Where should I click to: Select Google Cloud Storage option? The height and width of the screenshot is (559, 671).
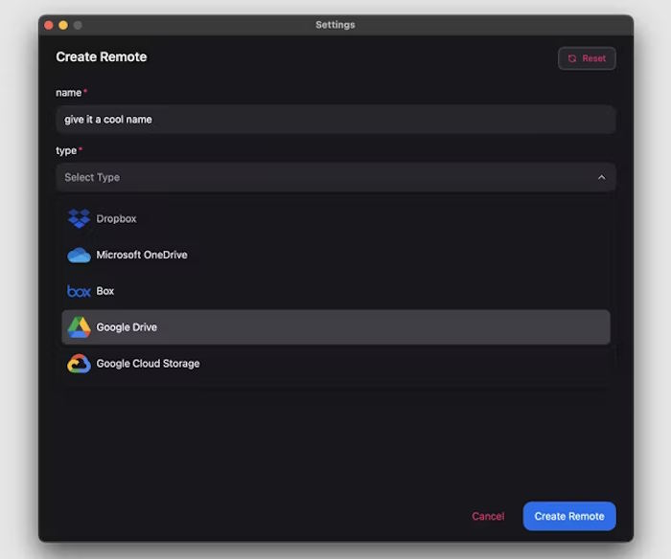pos(335,364)
